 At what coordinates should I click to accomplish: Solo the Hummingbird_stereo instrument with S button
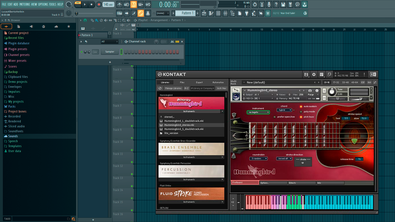click(x=324, y=91)
